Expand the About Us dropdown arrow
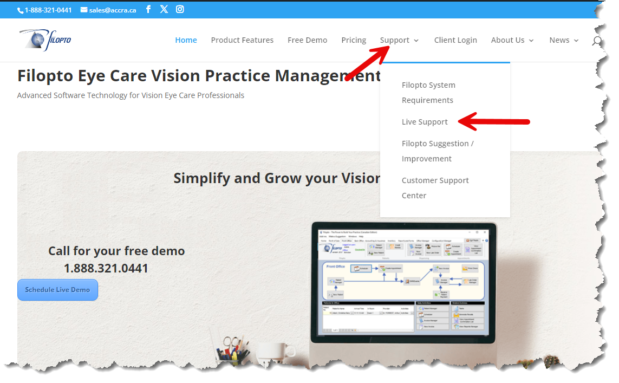619x383 pixels. pyautogui.click(x=531, y=41)
